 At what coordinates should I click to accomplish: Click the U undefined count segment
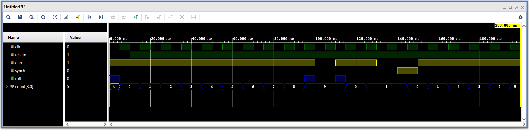coord(115,87)
